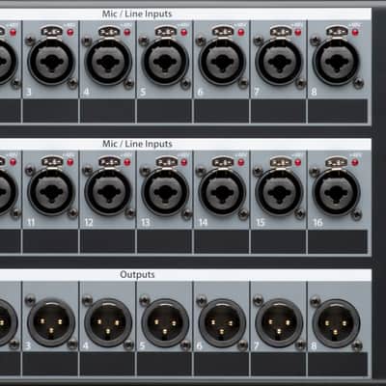Select the combo jack for input 7

[x=279, y=62]
